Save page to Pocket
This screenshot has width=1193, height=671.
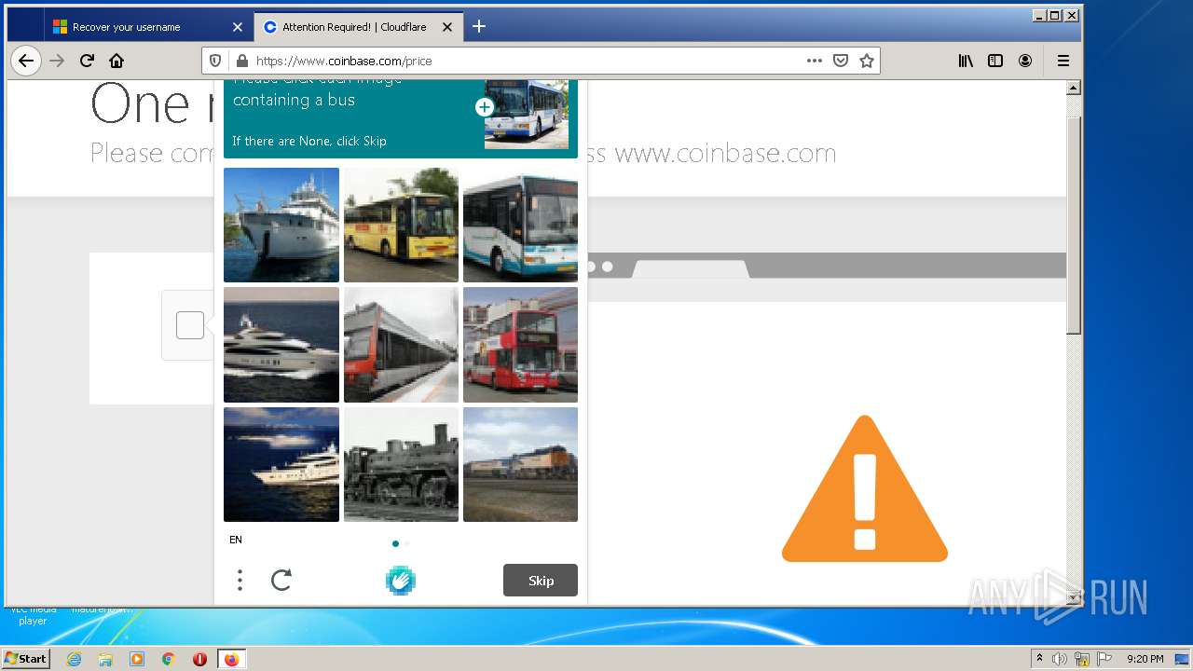[x=841, y=61]
